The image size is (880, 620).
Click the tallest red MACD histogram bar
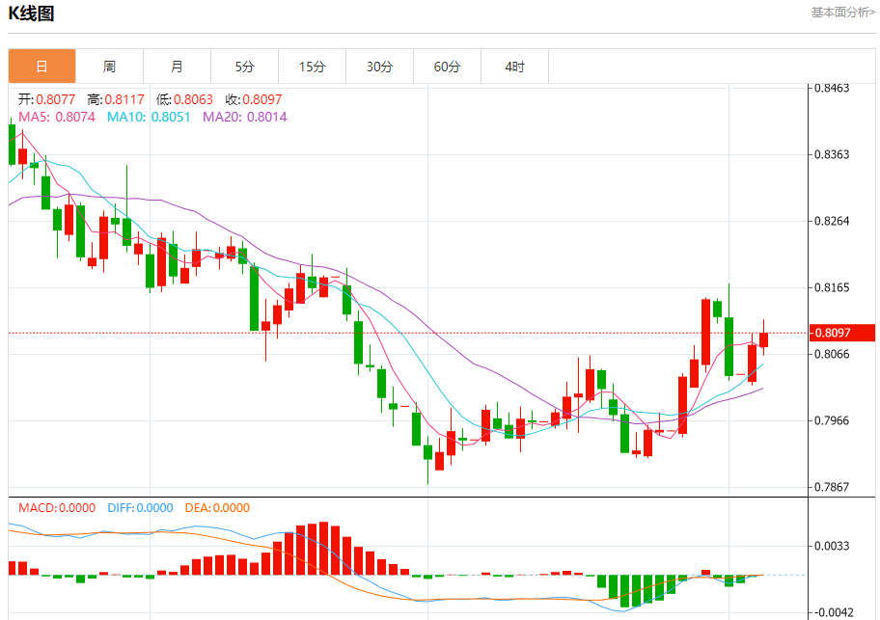[323, 549]
